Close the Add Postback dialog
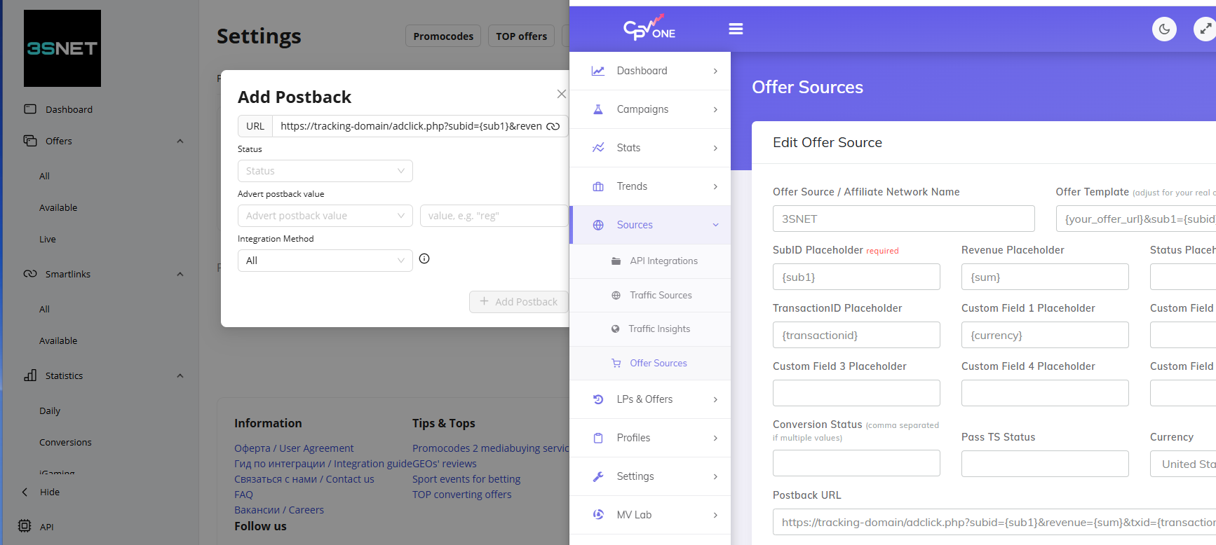The width and height of the screenshot is (1216, 545). click(561, 94)
